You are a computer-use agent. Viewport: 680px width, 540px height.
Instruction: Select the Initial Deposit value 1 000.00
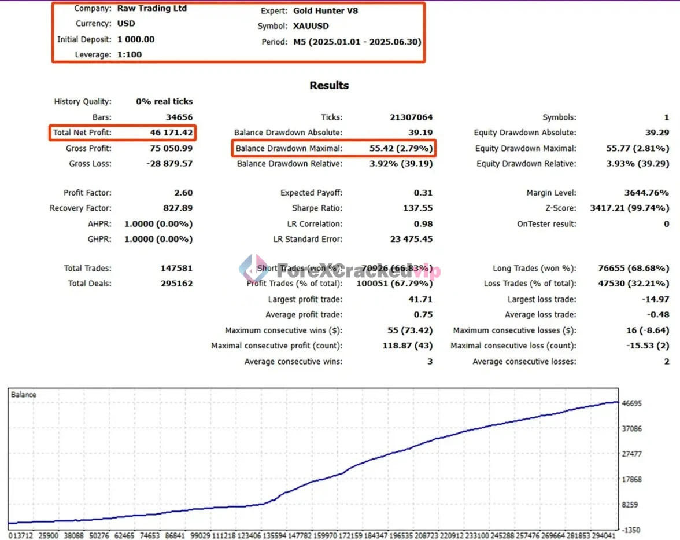tap(136, 39)
